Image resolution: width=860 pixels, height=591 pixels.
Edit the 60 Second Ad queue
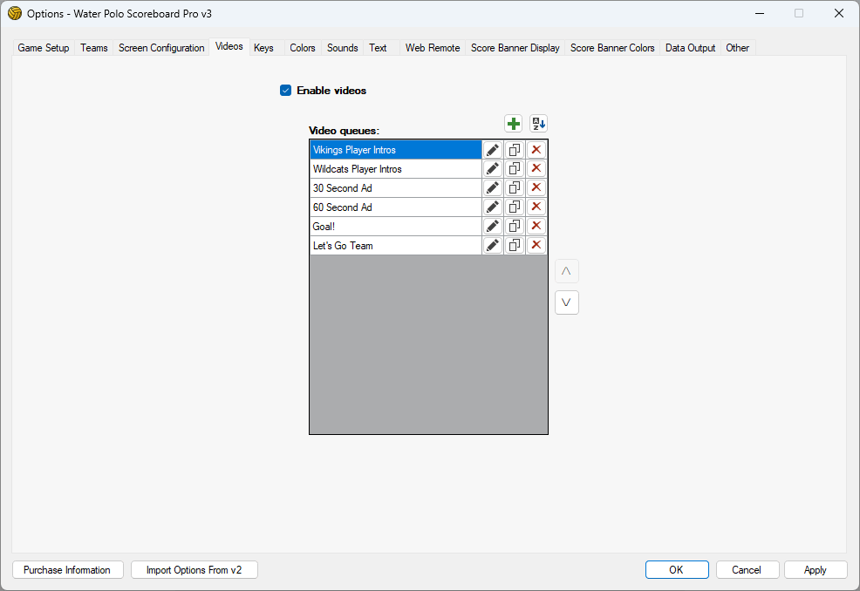click(493, 207)
